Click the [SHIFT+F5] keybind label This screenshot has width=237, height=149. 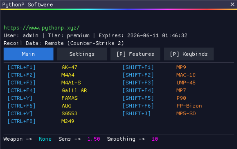[x=138, y=98]
